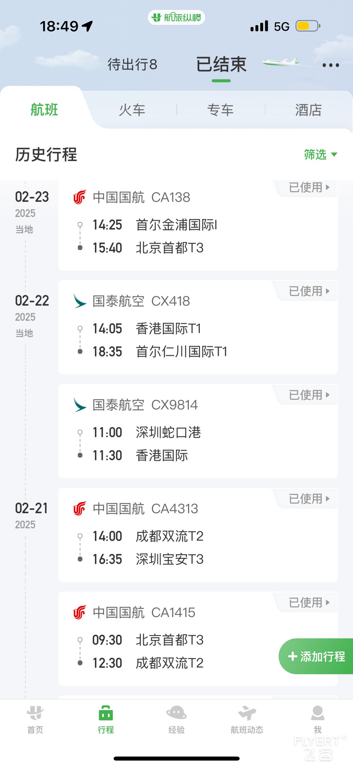Tap the Cathay Pacific logo beside CX418

point(80,301)
